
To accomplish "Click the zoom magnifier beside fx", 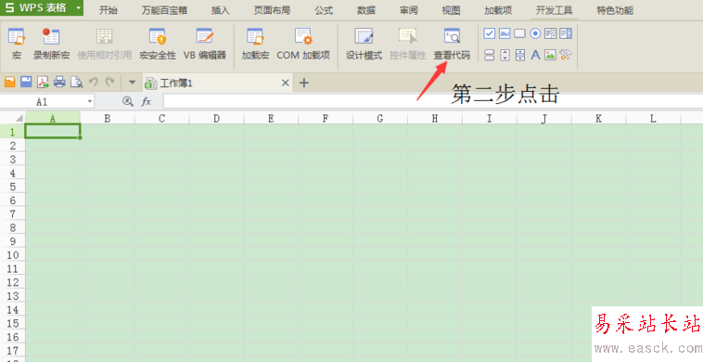I will click(x=128, y=101).
